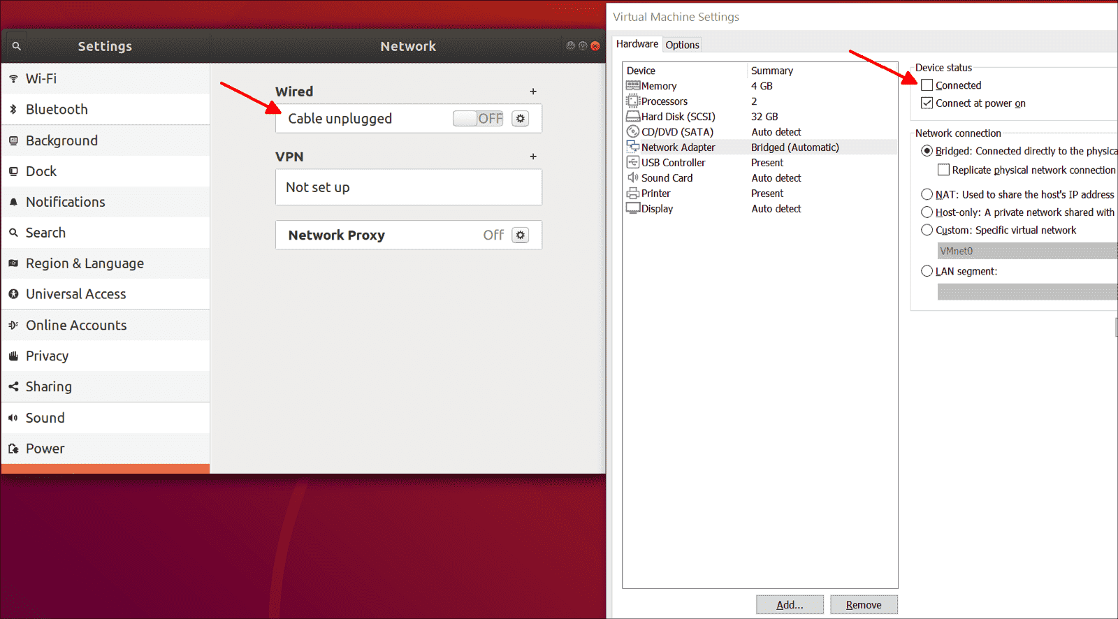Viewport: 1118px width, 619px height.
Task: Click the Power icon in sidebar
Action: pyautogui.click(x=13, y=449)
